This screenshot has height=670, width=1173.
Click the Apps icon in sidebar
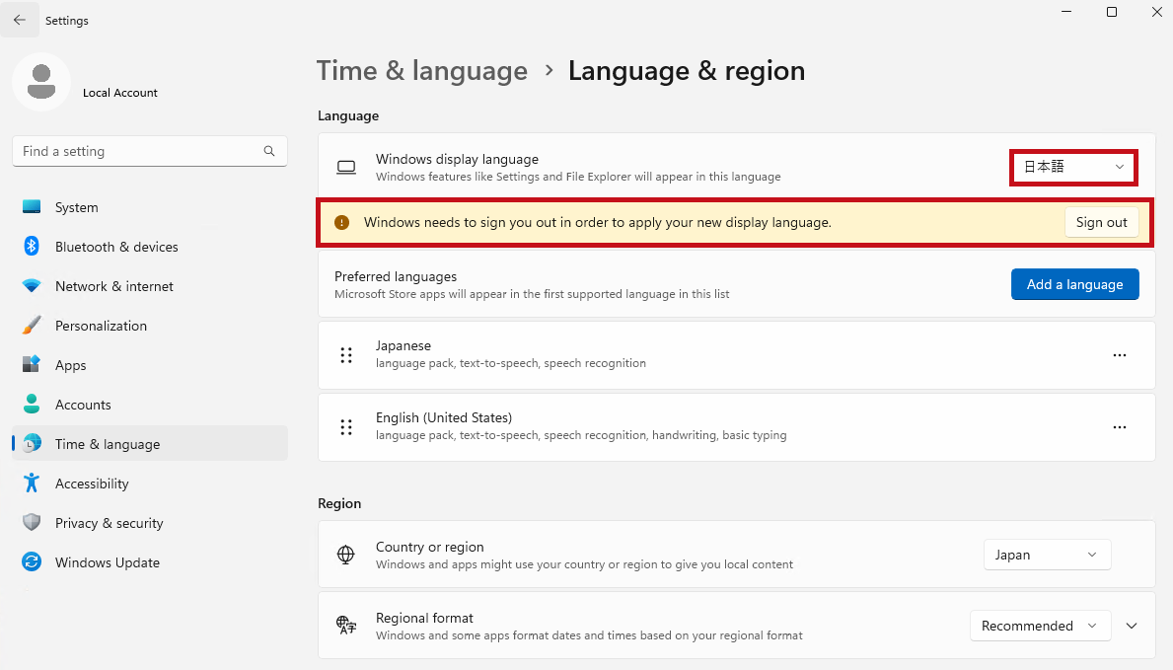tap(32, 364)
